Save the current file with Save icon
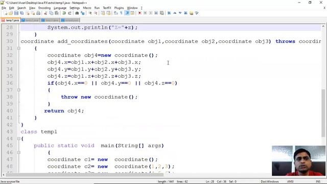Image resolution: width=327 pixels, height=184 pixels. click(x=16, y=13)
